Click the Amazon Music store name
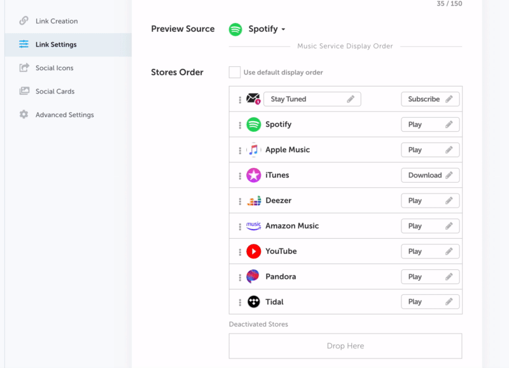 pyautogui.click(x=292, y=226)
